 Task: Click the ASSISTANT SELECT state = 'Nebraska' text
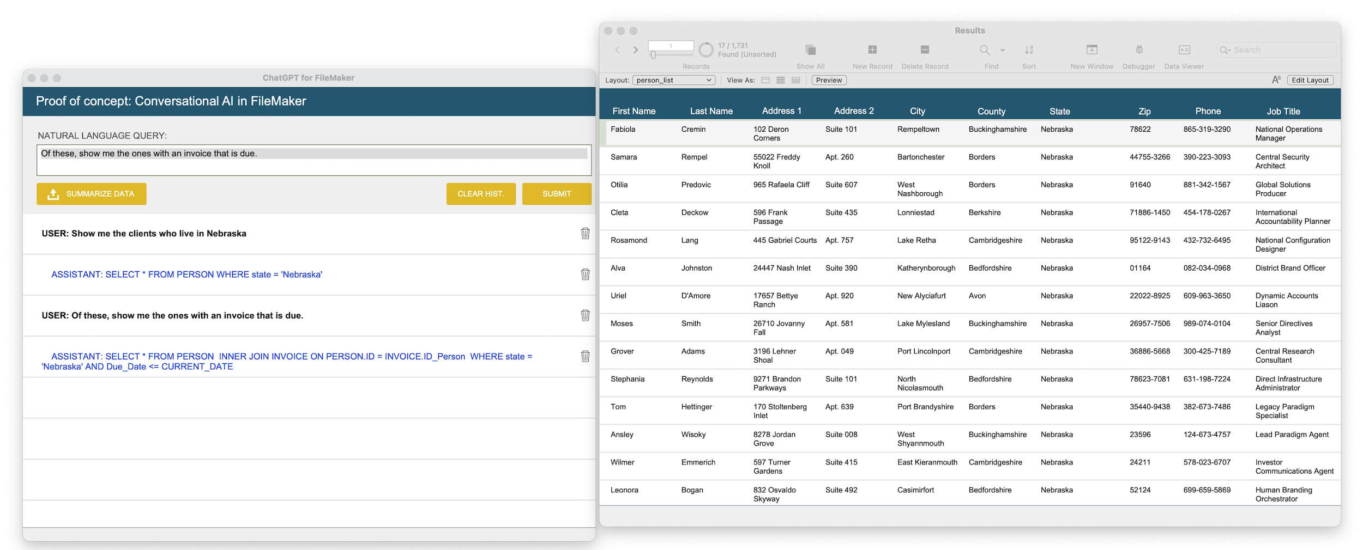tap(186, 274)
